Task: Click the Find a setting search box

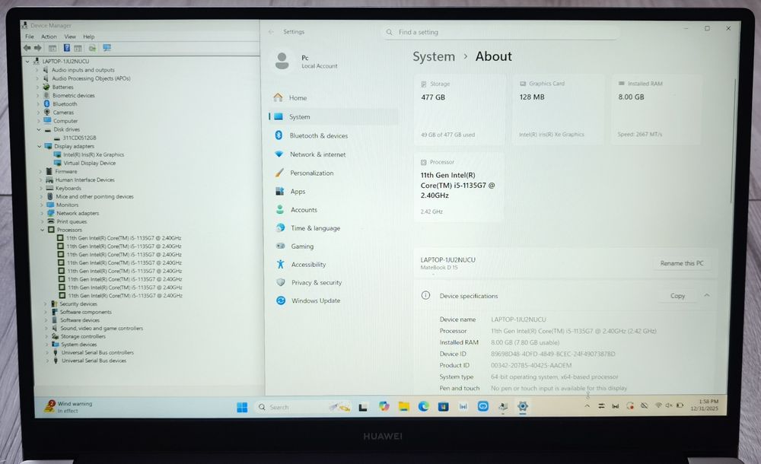Action: 500,32
